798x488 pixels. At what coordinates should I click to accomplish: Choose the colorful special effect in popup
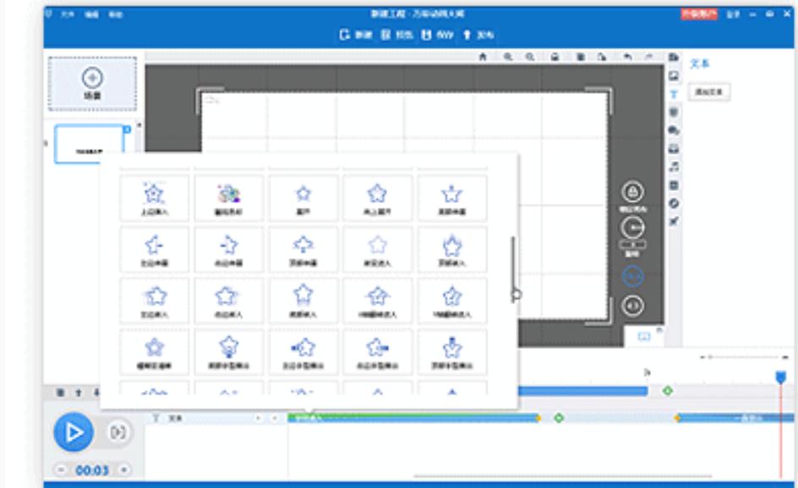(x=228, y=198)
